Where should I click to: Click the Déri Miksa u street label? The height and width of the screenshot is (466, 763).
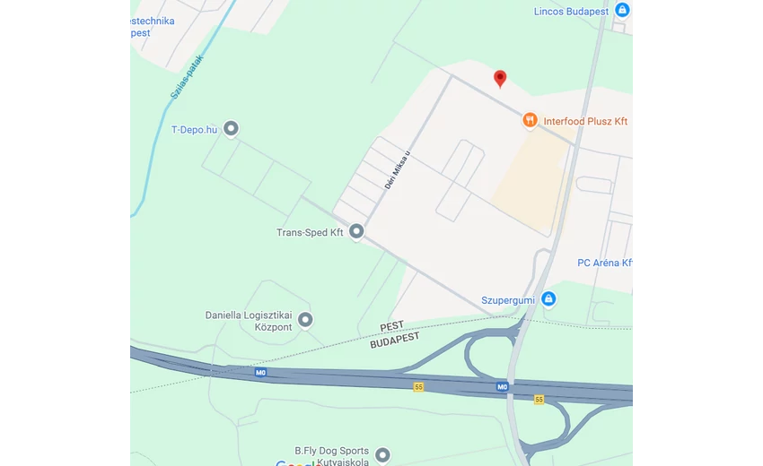pyautogui.click(x=397, y=170)
